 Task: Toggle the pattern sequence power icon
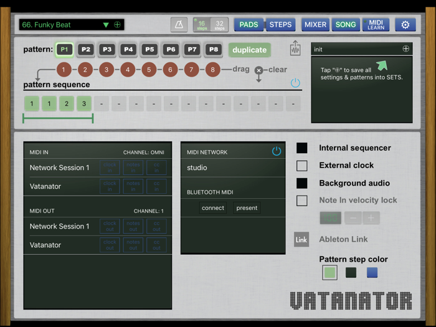[295, 83]
